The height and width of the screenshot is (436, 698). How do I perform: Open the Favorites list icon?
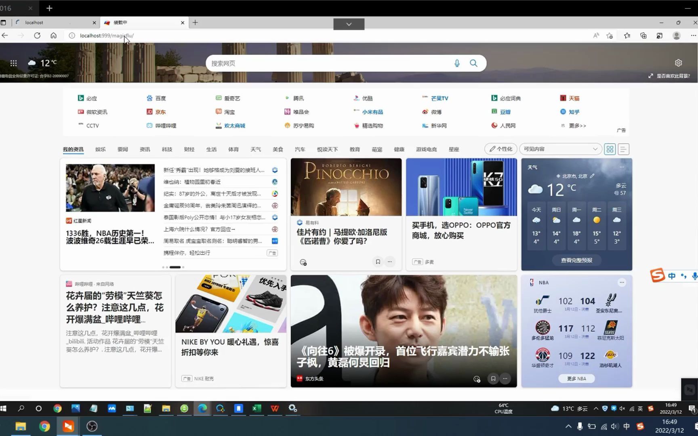(627, 36)
